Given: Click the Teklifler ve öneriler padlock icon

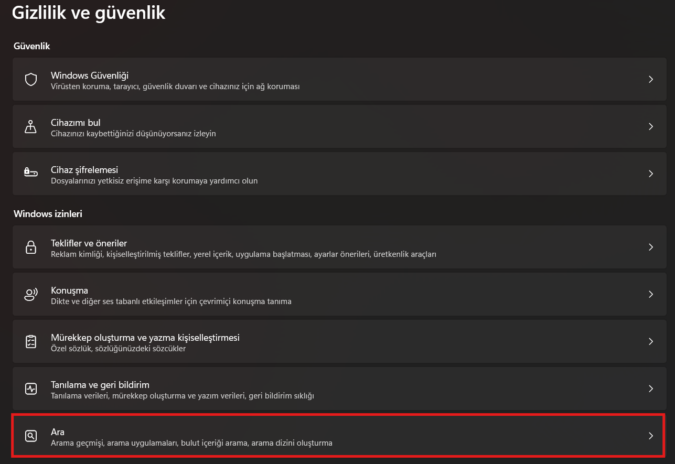Looking at the screenshot, I should 31,247.
